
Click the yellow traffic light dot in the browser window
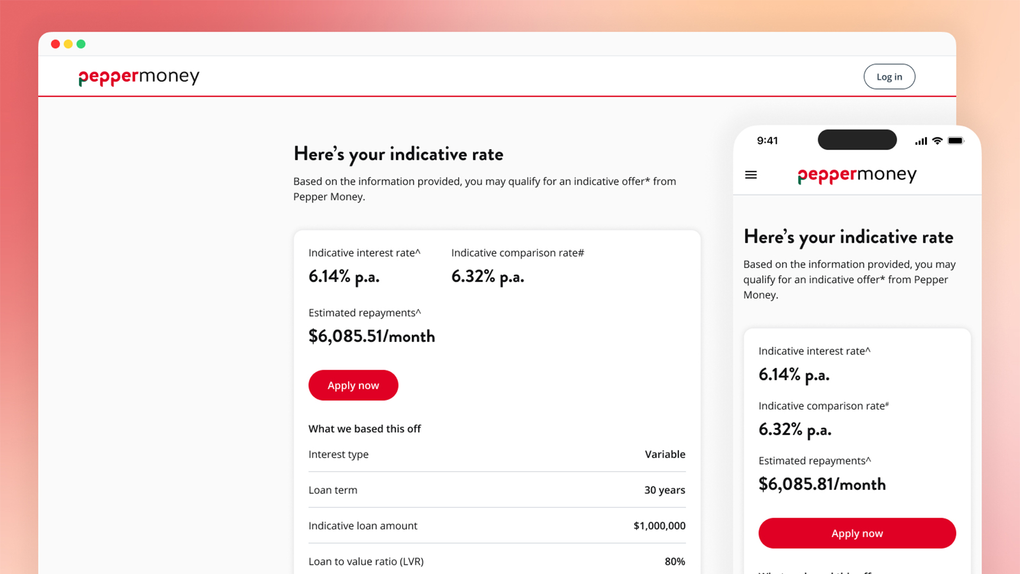click(x=68, y=44)
